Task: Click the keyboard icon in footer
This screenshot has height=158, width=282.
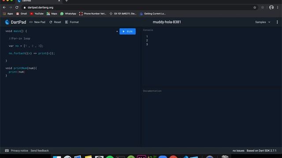Action: point(7,151)
